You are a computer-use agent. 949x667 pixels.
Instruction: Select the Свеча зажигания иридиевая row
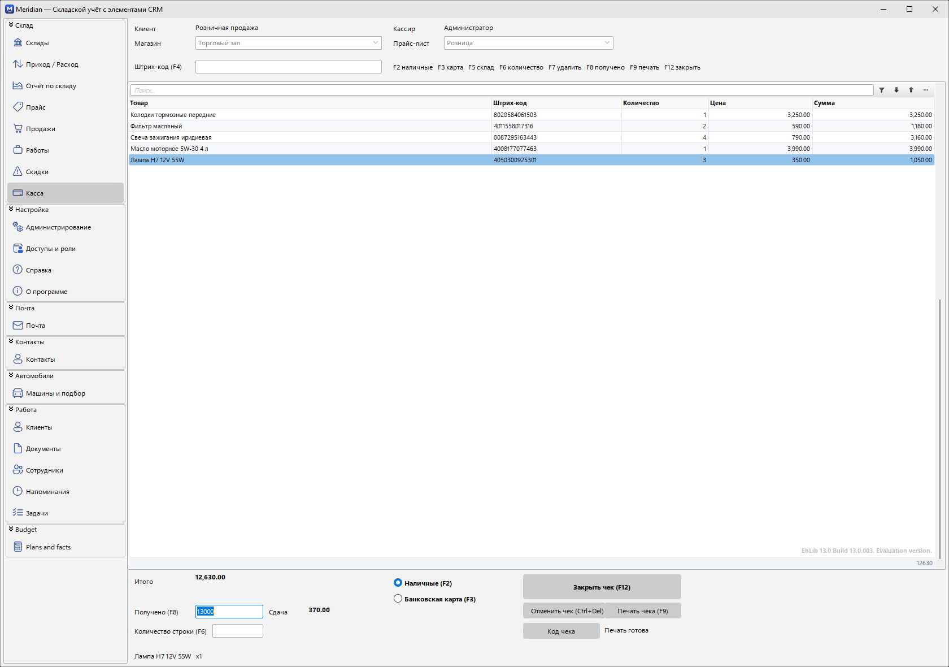[x=532, y=137]
